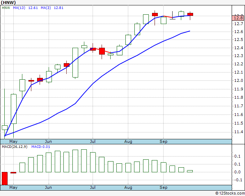The image size is (245, 196).
Task: Click the MACD(26,12,9) indicator label
Action: click(x=14, y=146)
